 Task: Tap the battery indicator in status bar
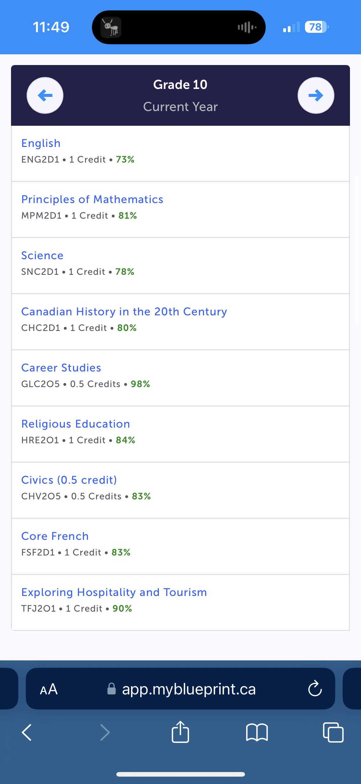click(x=317, y=27)
